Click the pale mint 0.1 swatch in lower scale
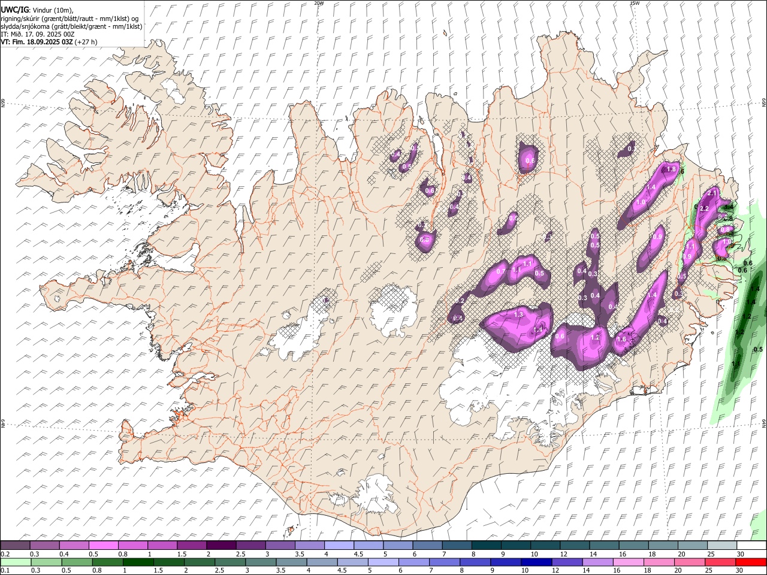This screenshot has width=767, height=575. click(x=16, y=562)
